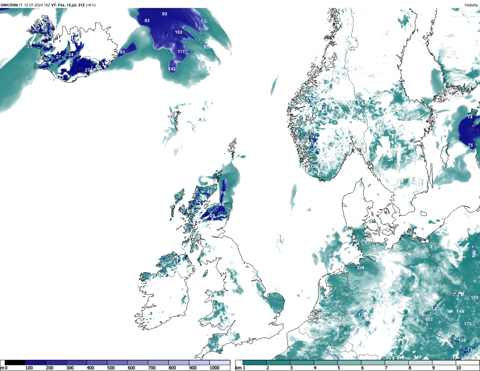Click the valid time 'Fös. 12.júl. 21Z'
Image resolution: width=480 pixels, height=371 pixels.
click(x=71, y=5)
